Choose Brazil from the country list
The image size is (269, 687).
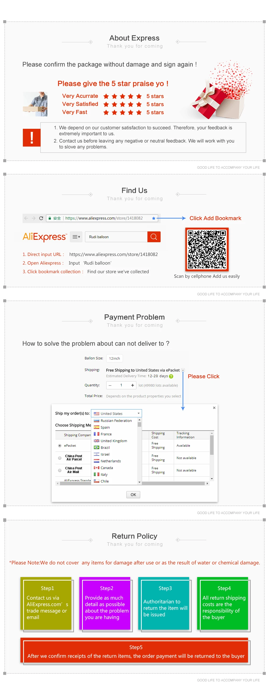[114, 447]
